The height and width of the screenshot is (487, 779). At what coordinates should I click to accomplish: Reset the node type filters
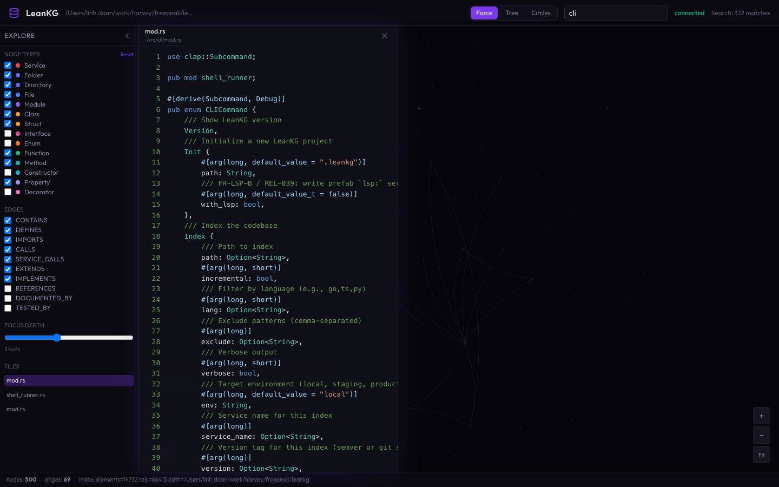[127, 54]
